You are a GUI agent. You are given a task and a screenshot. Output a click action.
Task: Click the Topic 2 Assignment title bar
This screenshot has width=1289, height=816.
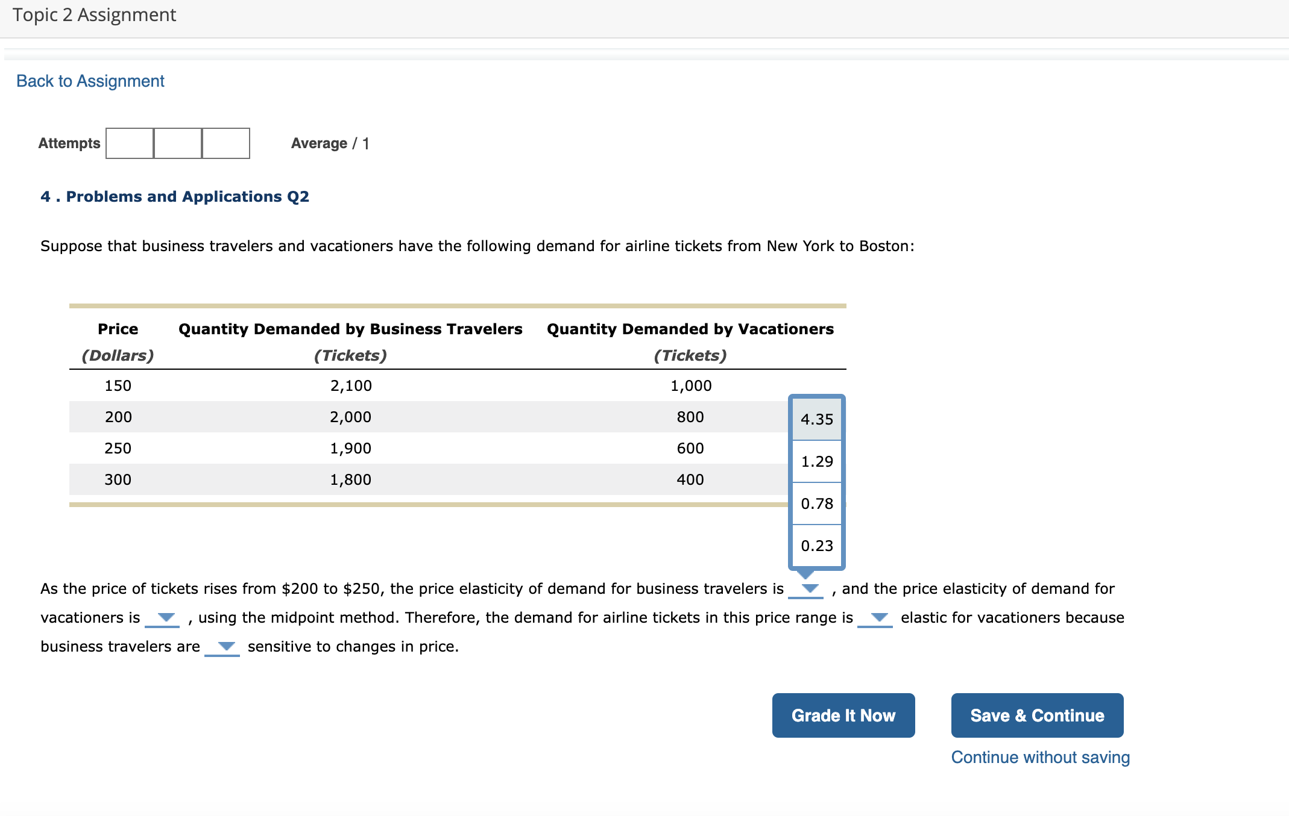click(x=94, y=14)
